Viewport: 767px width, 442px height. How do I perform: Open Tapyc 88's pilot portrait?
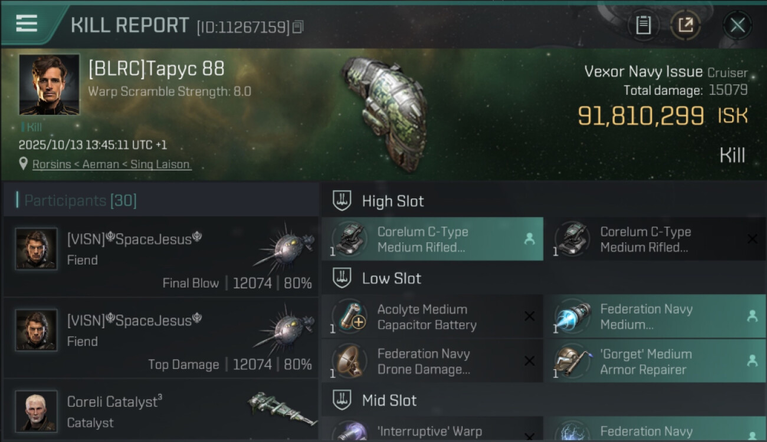pos(49,84)
